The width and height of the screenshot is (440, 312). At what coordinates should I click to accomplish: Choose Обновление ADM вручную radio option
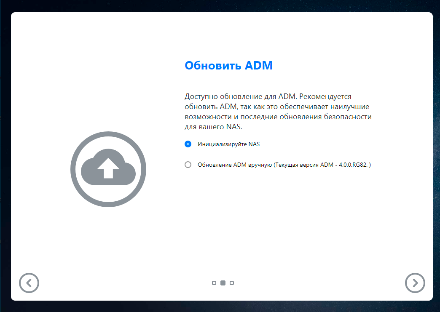click(x=188, y=165)
